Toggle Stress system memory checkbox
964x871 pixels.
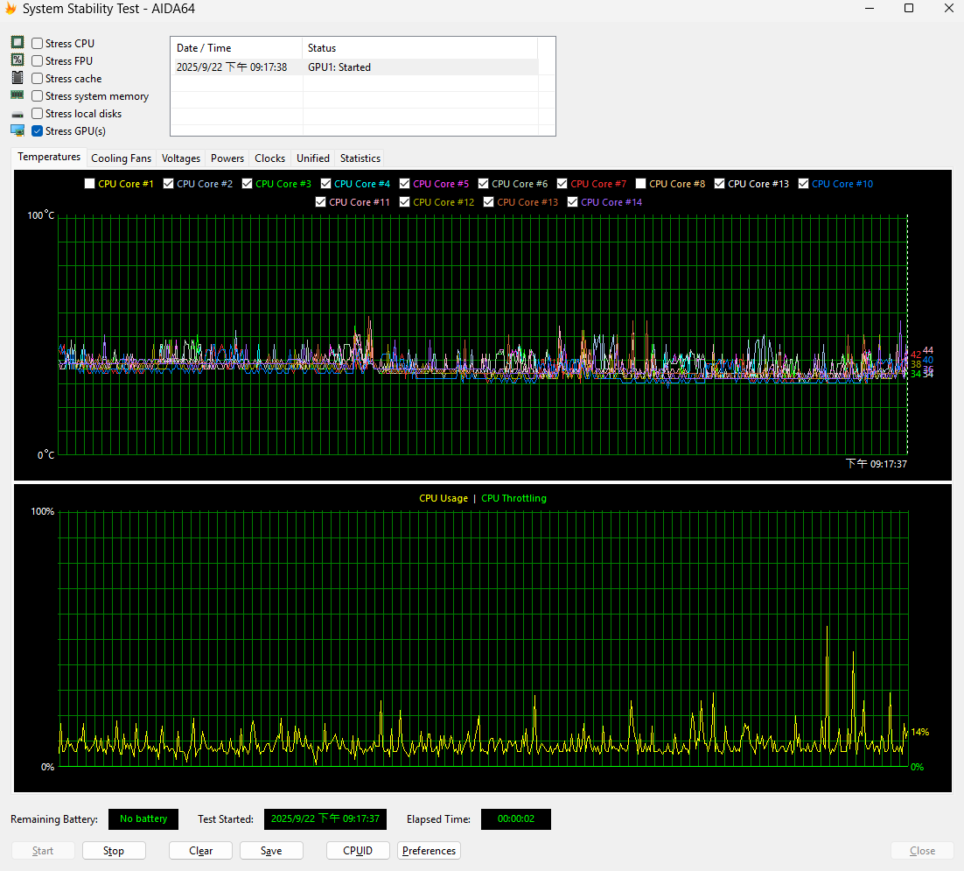click(x=38, y=96)
